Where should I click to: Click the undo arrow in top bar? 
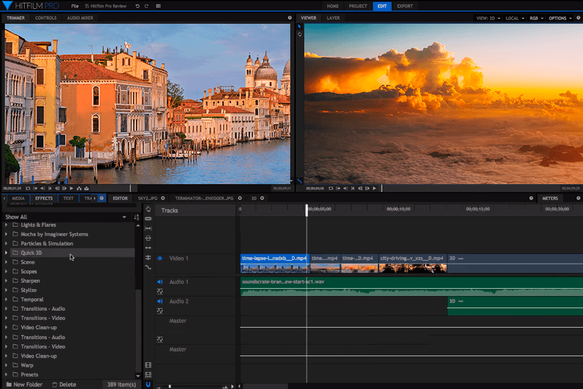pos(137,6)
